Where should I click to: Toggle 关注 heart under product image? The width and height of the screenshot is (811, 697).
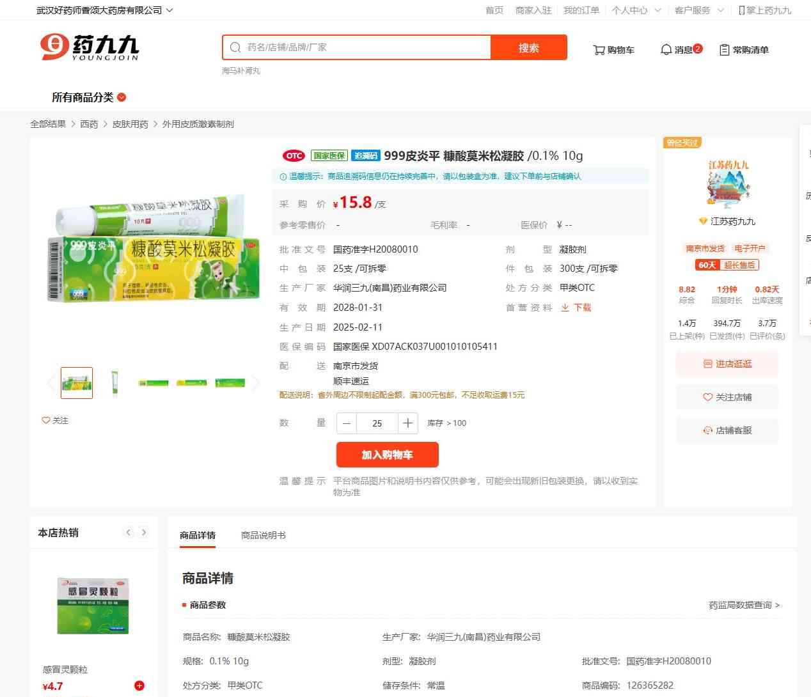[46, 421]
